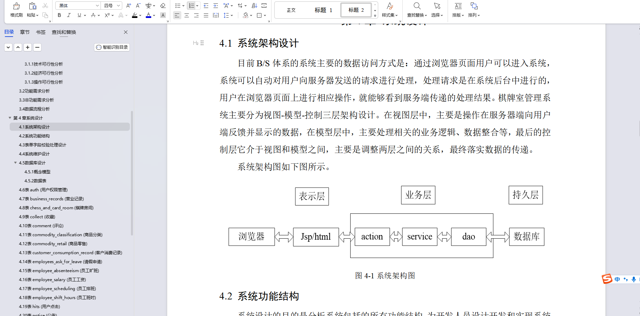This screenshot has width=640, height=316.
Task: Click the 智能识别目录 button
Action: [112, 47]
